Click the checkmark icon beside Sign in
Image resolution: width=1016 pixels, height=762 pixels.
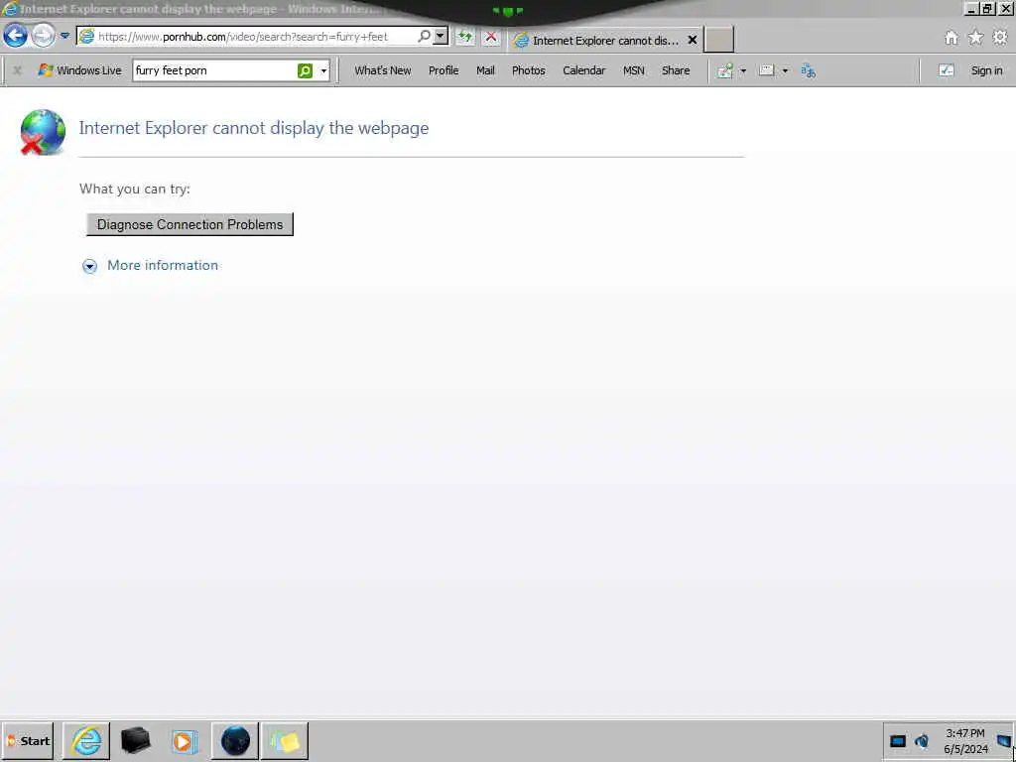pos(946,70)
